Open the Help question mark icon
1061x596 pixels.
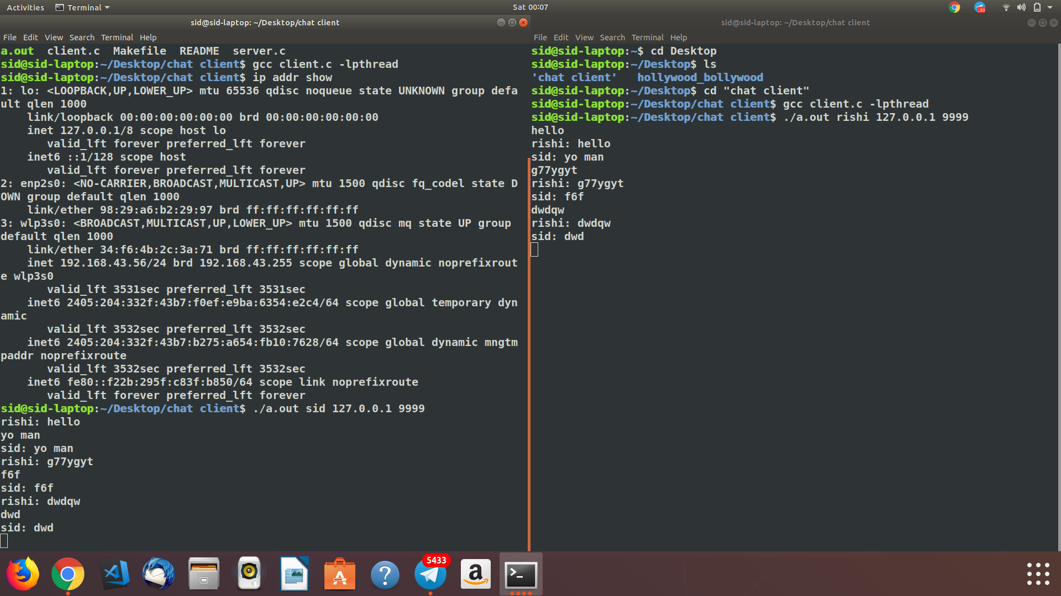(x=385, y=574)
